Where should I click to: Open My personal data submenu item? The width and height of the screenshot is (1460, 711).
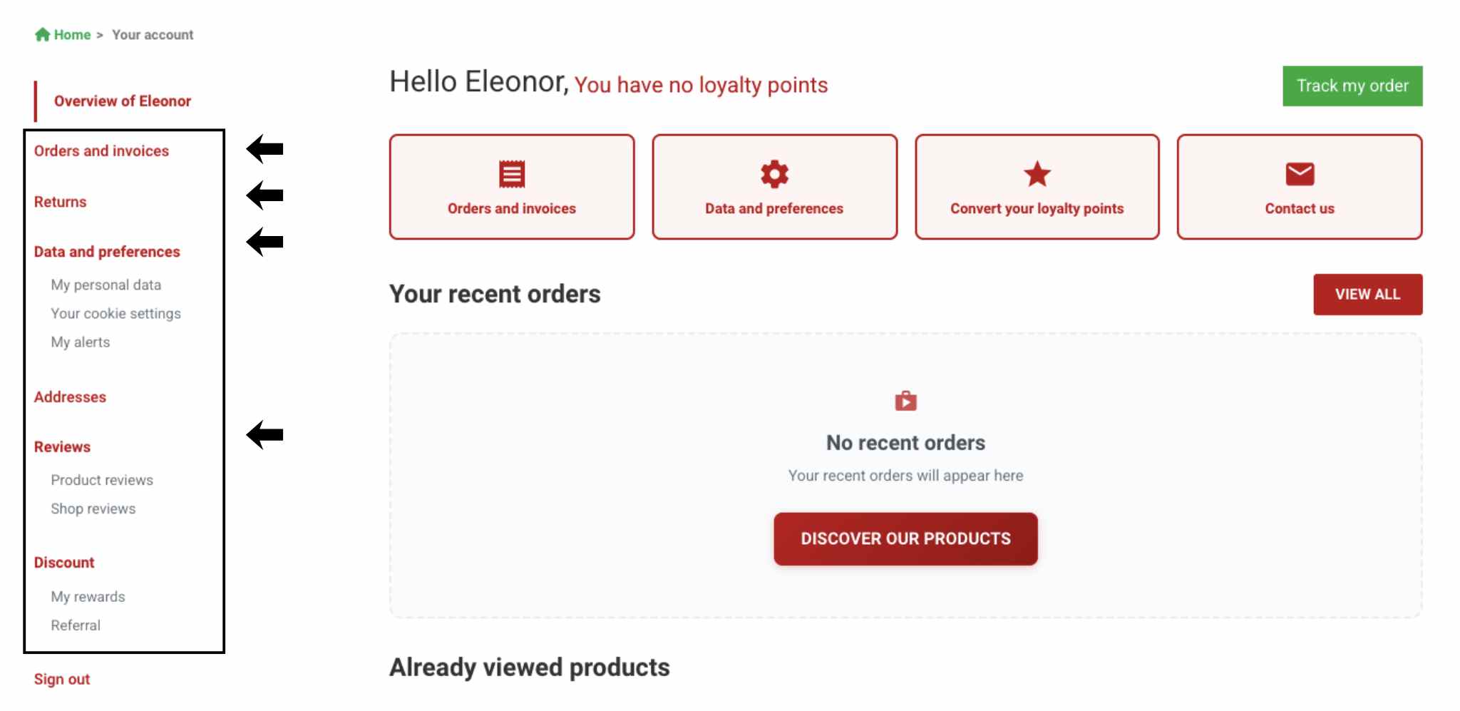click(x=106, y=285)
